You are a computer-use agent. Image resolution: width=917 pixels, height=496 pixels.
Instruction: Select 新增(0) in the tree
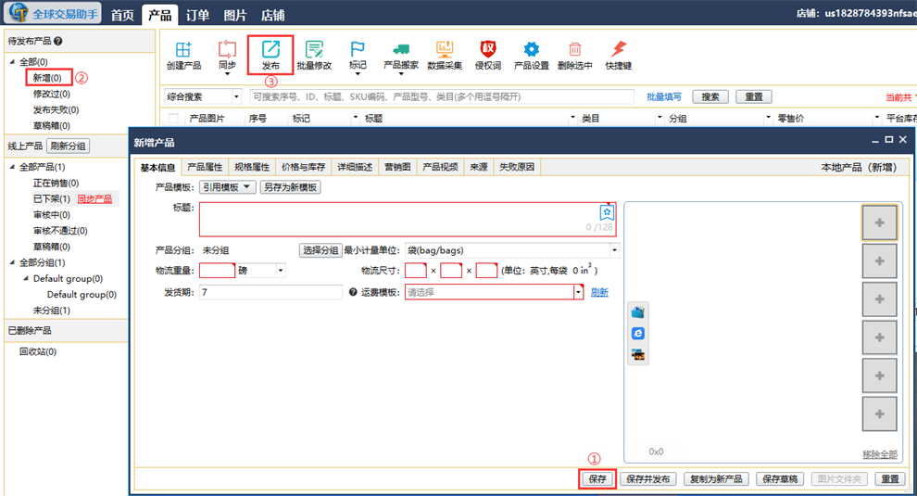click(x=47, y=78)
